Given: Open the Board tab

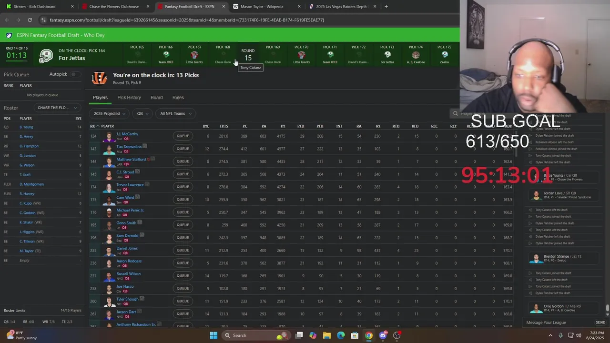Looking at the screenshot, I should (x=157, y=97).
